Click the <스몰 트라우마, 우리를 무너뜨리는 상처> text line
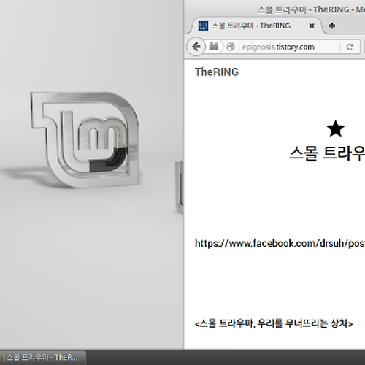365x365 pixels. click(x=274, y=323)
